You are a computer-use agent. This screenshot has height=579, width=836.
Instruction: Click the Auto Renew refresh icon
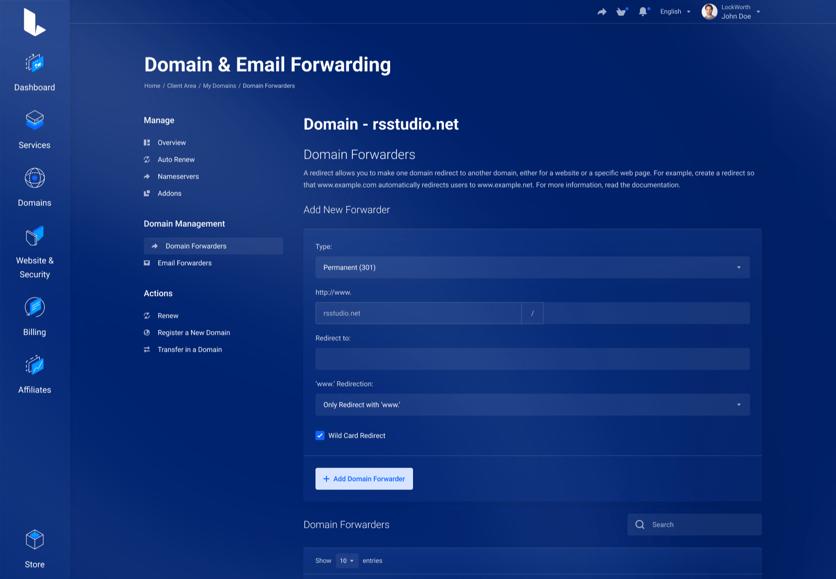[147, 160]
